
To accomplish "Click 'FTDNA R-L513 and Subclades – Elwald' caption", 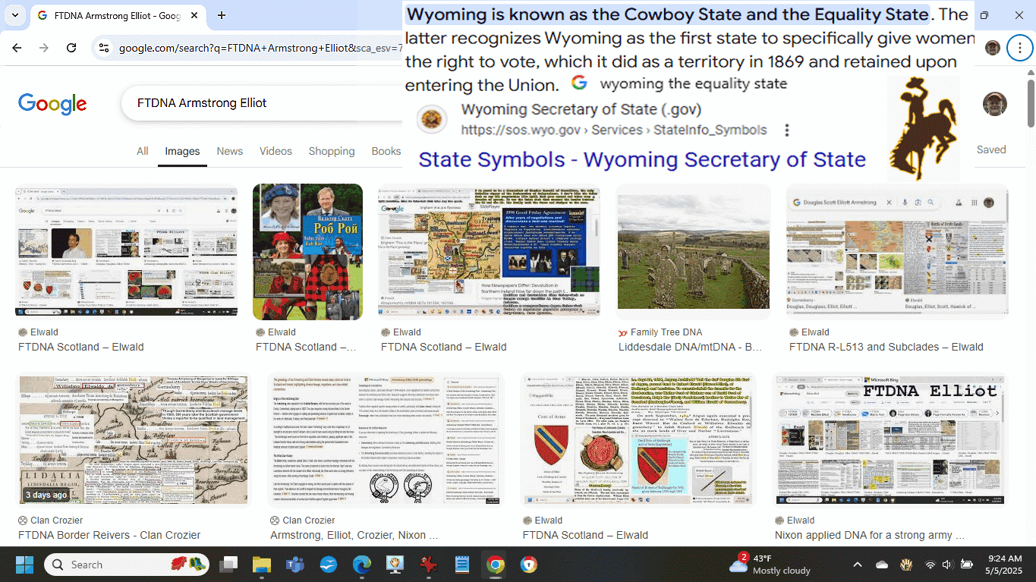I will pyautogui.click(x=886, y=348).
